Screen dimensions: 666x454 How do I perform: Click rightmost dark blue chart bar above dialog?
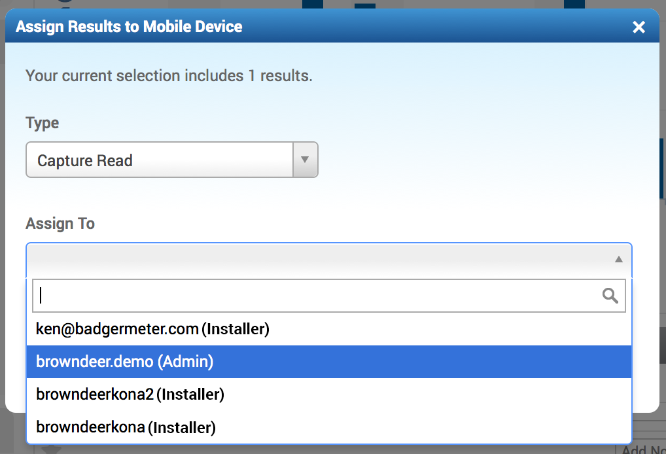coord(574,4)
